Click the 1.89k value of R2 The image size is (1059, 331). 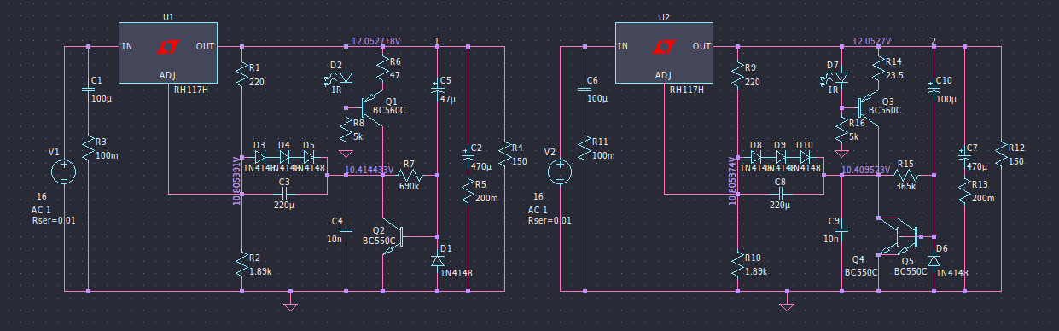coord(260,271)
